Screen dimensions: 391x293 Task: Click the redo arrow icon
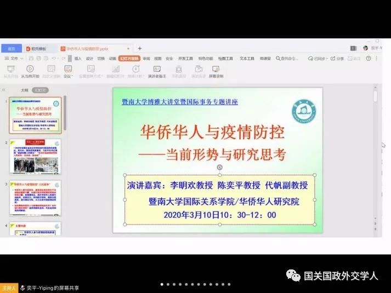click(x=64, y=59)
